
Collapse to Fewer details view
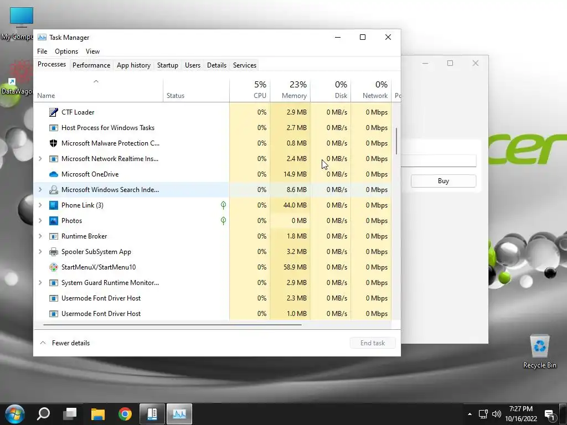(65, 343)
